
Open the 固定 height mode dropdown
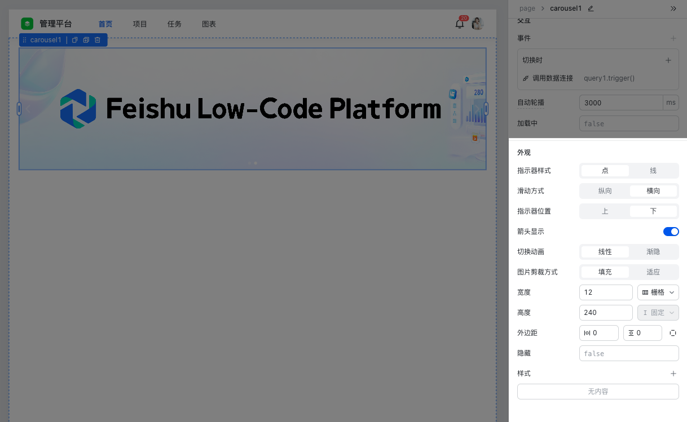click(658, 313)
